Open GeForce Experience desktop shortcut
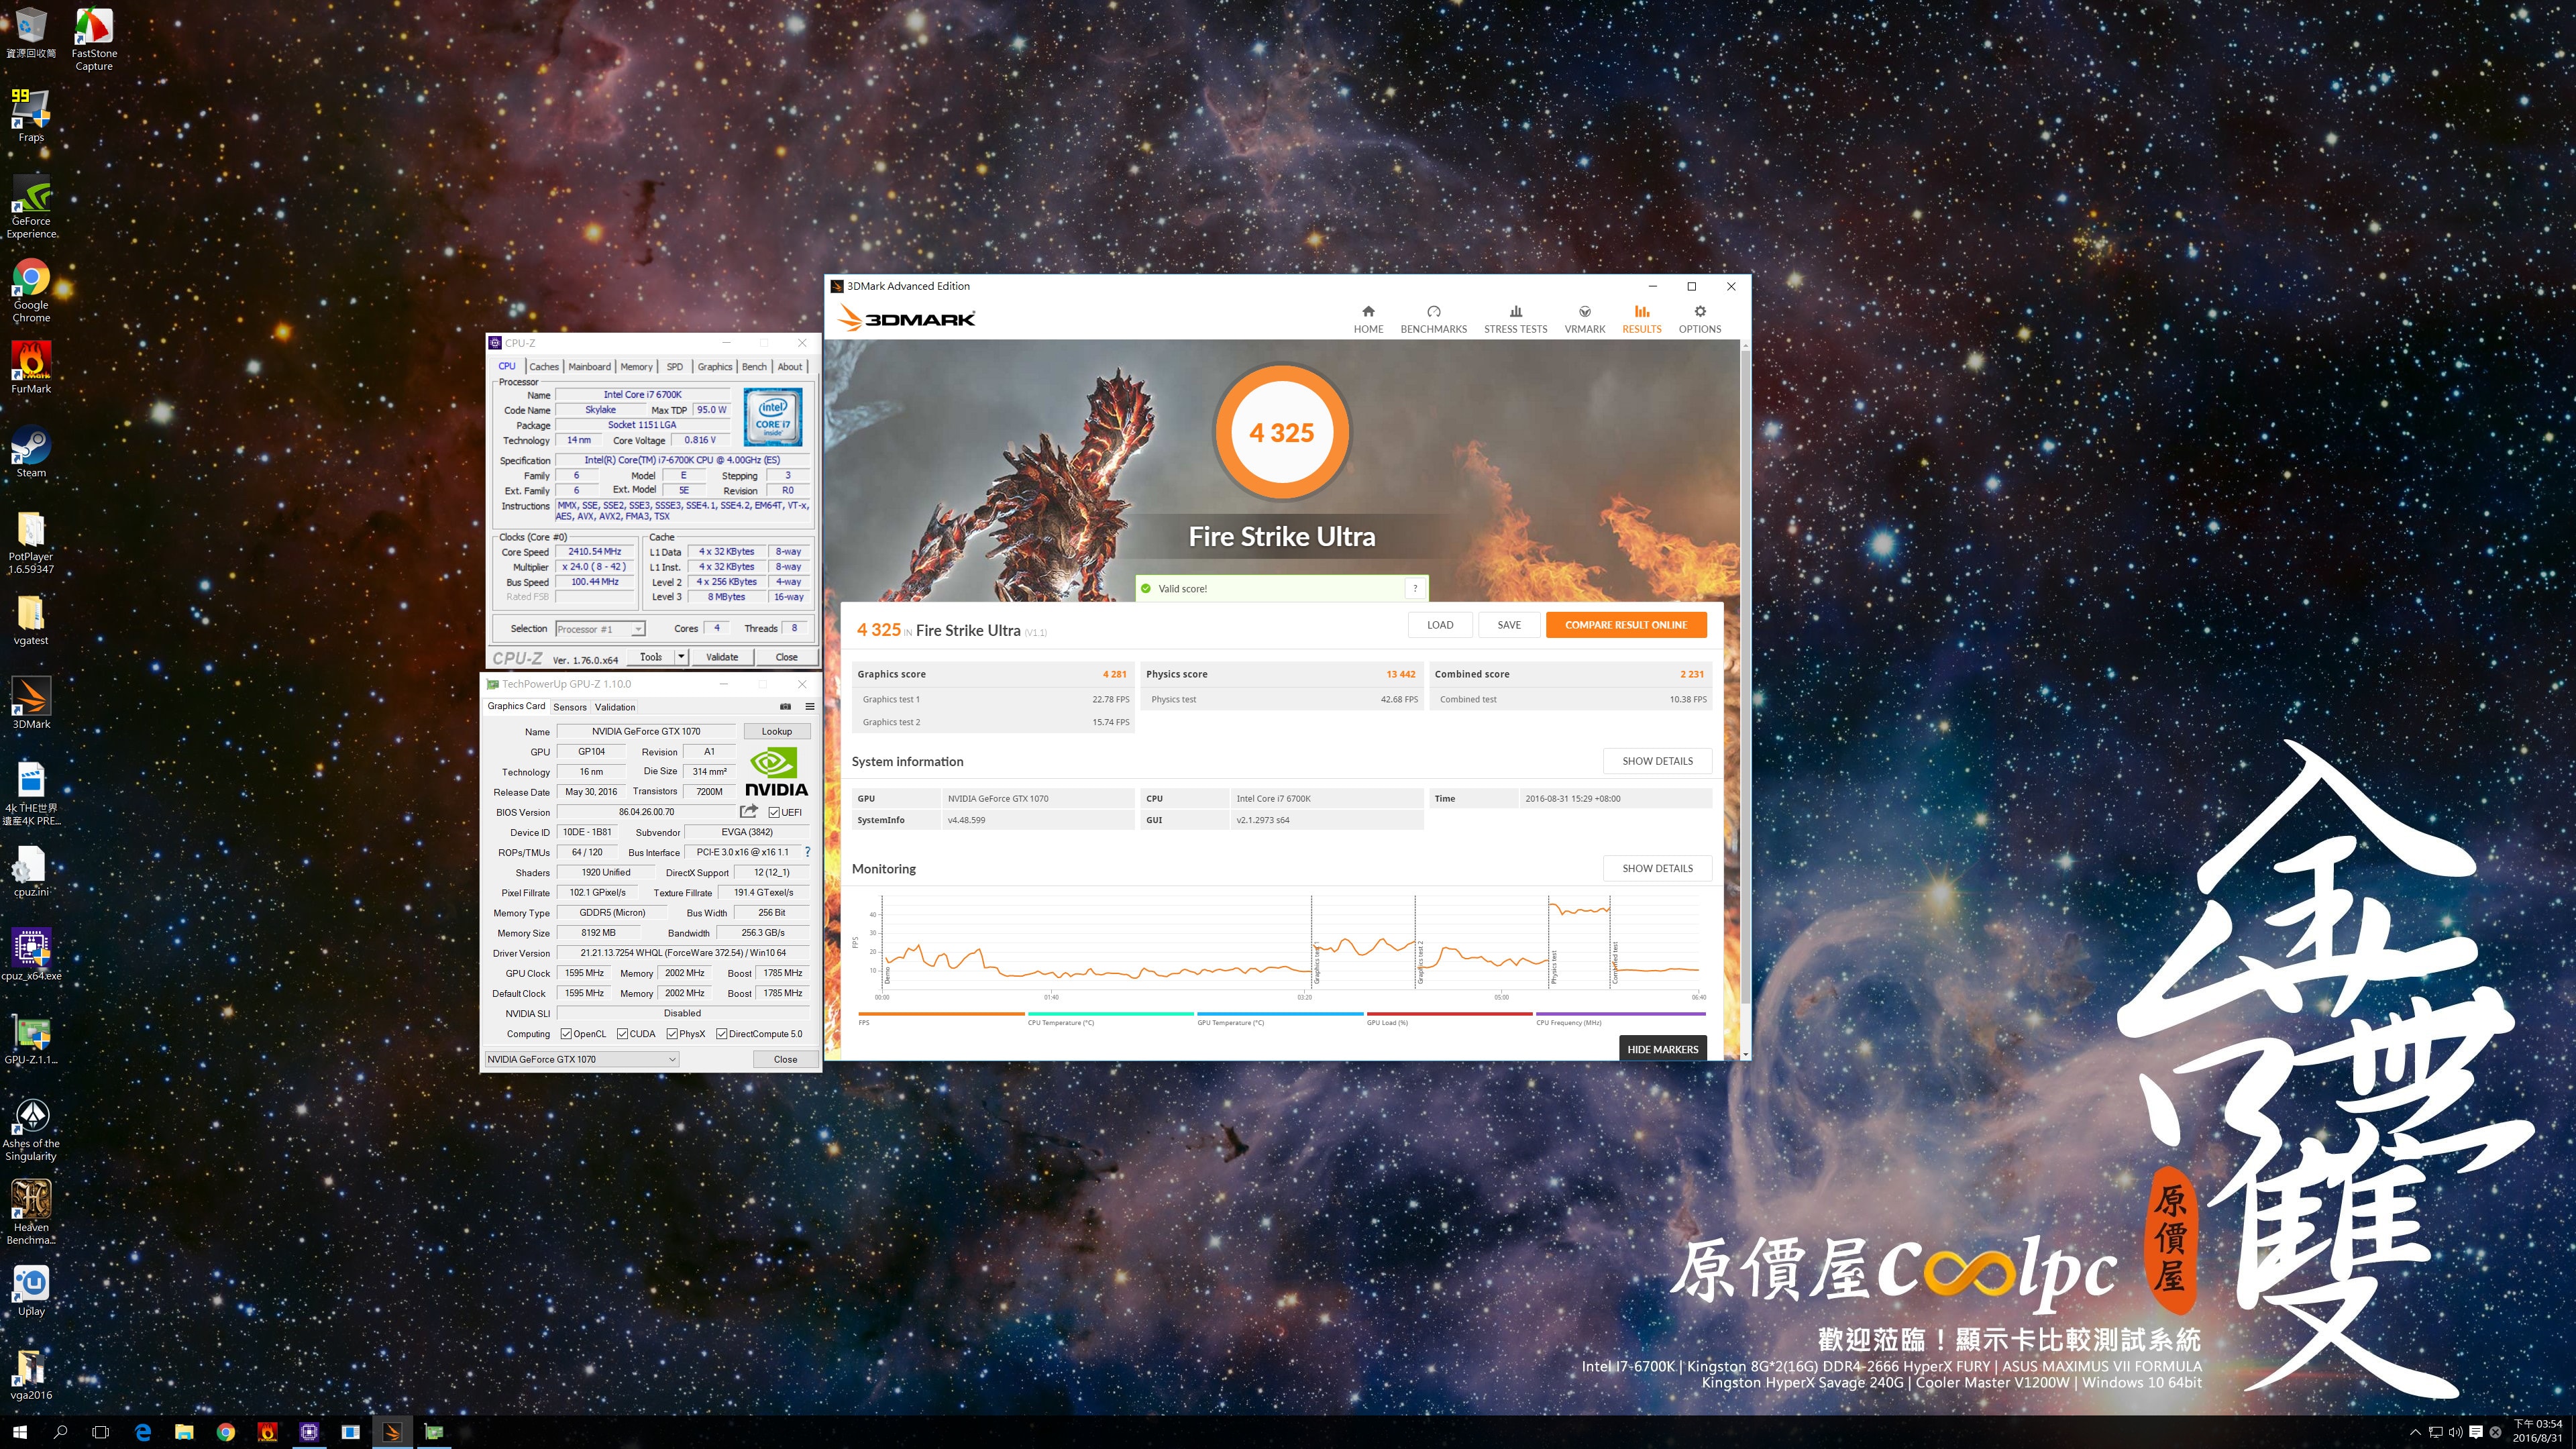Screen dimensions: 2576x1449 [x=31, y=207]
